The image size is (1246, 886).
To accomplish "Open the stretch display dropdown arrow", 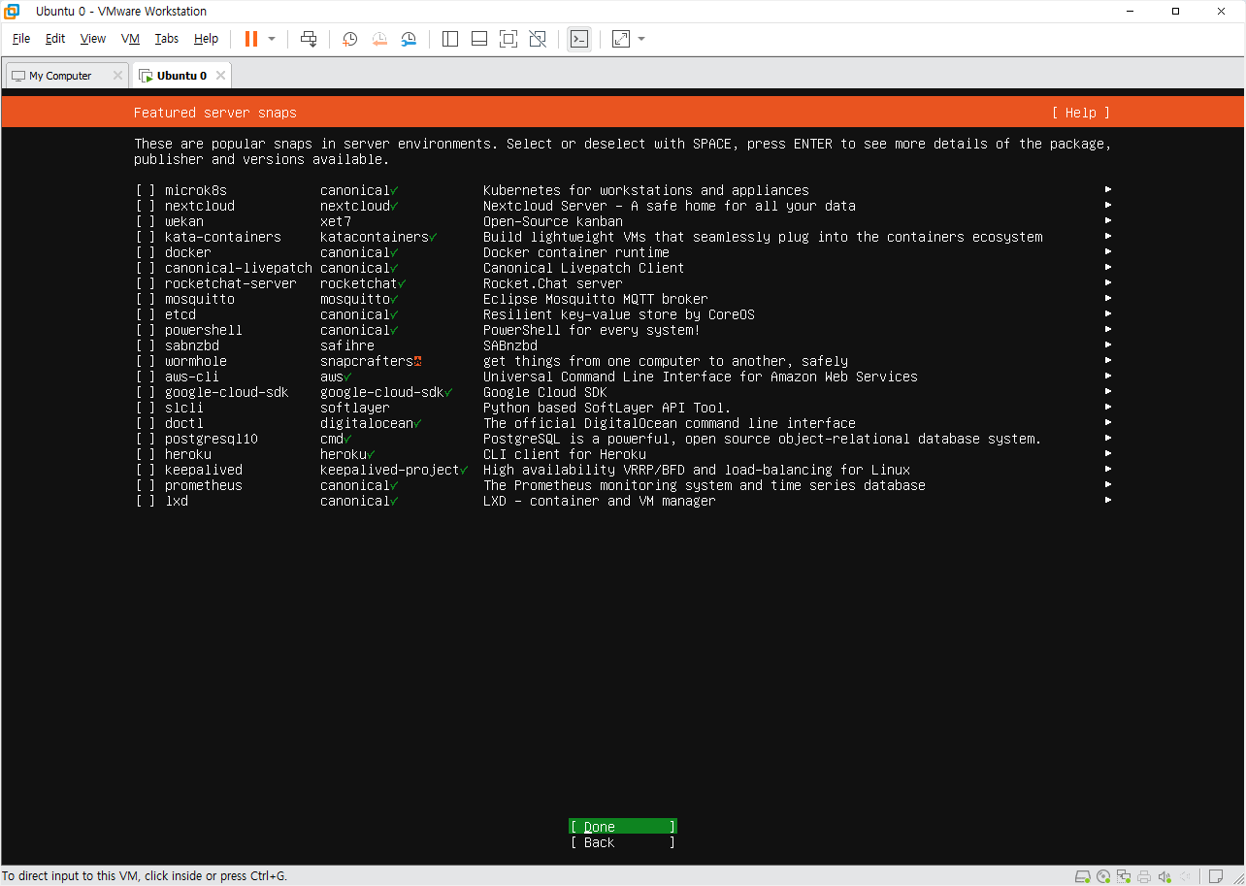I will pos(641,39).
